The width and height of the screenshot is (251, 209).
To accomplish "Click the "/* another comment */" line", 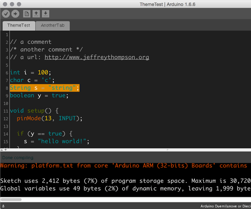I will 46,50.
